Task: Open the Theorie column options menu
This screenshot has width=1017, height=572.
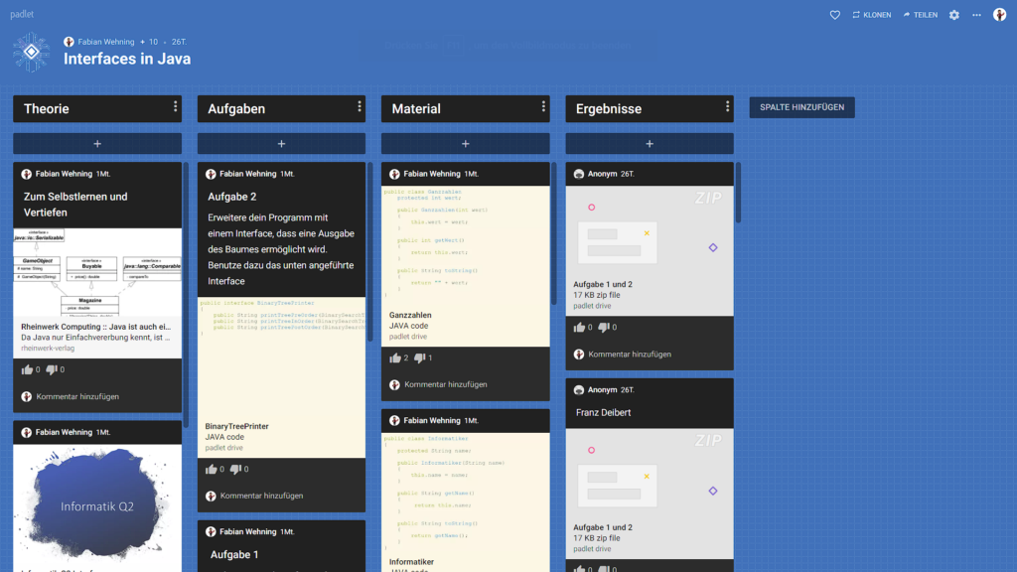Action: click(x=175, y=107)
